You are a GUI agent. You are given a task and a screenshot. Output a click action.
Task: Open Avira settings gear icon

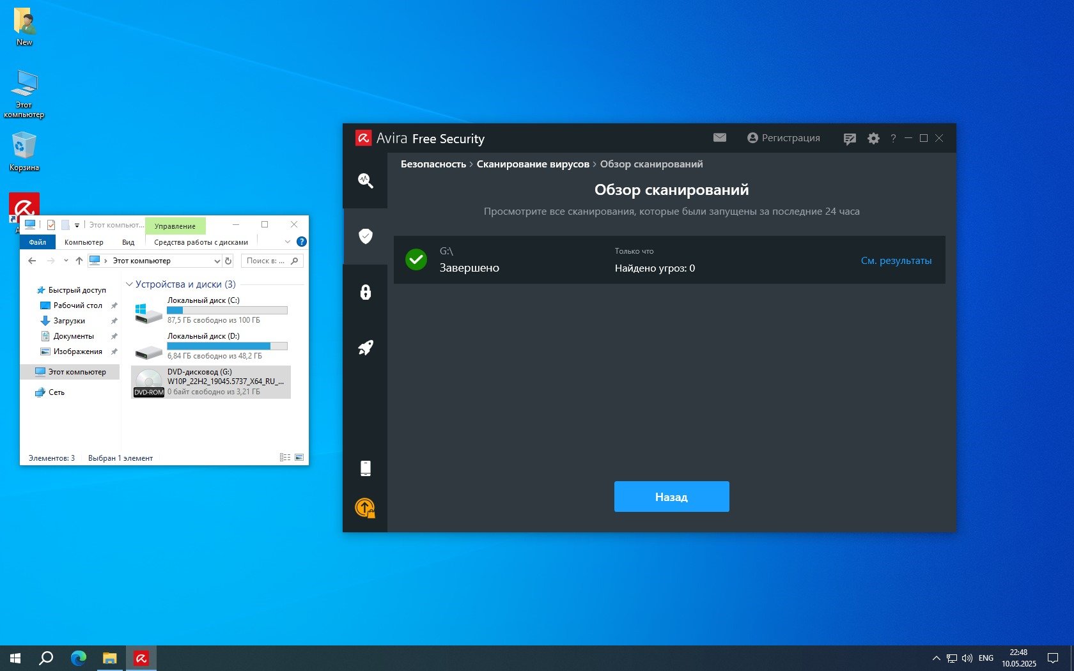(x=873, y=139)
